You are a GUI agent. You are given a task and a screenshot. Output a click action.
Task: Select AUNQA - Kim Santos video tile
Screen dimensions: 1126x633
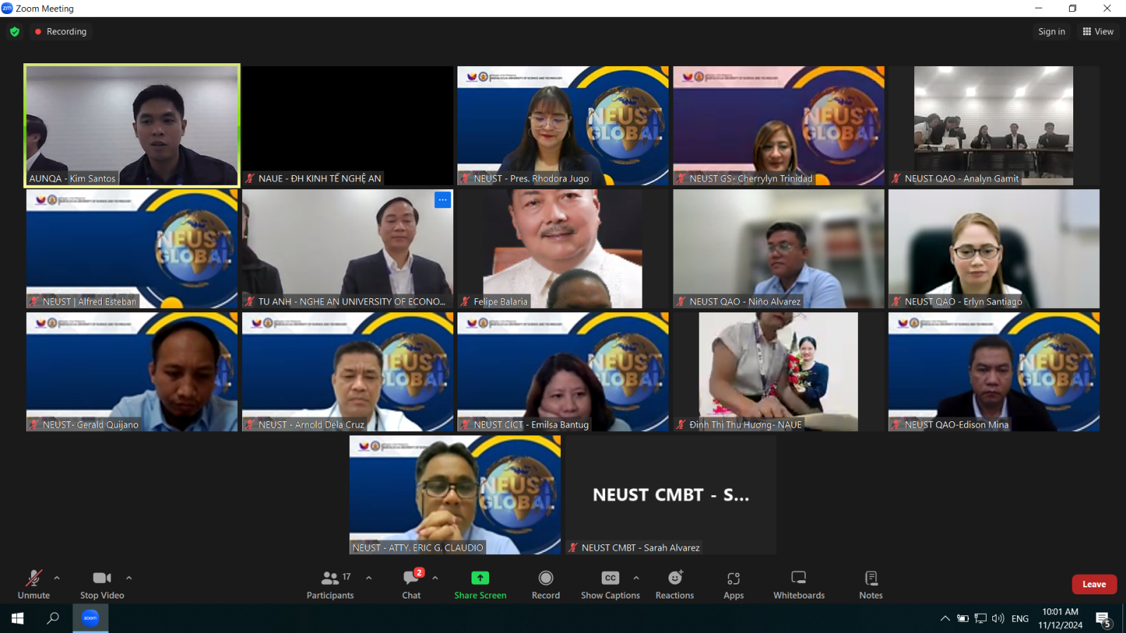(132, 126)
